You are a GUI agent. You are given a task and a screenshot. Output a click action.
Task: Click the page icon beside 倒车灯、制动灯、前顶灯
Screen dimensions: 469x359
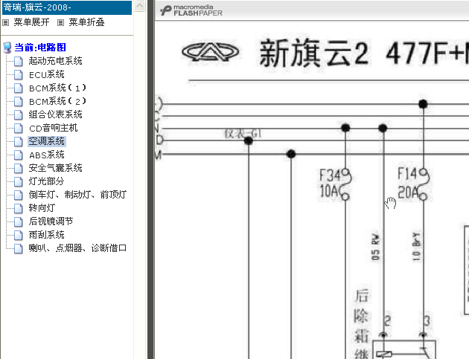pos(19,195)
